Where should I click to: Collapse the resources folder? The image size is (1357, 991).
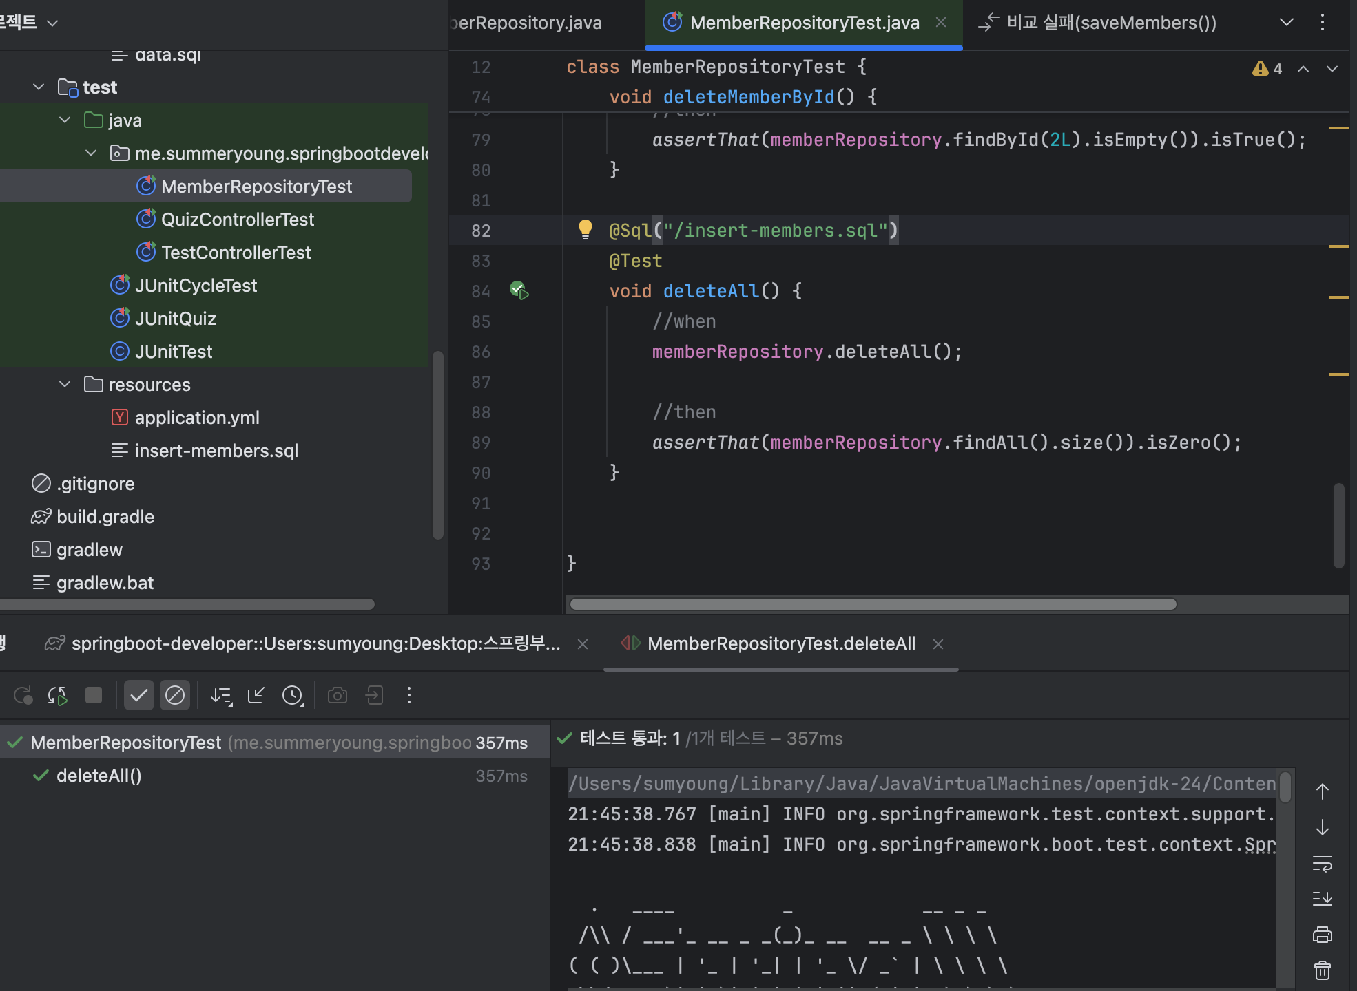click(x=65, y=385)
